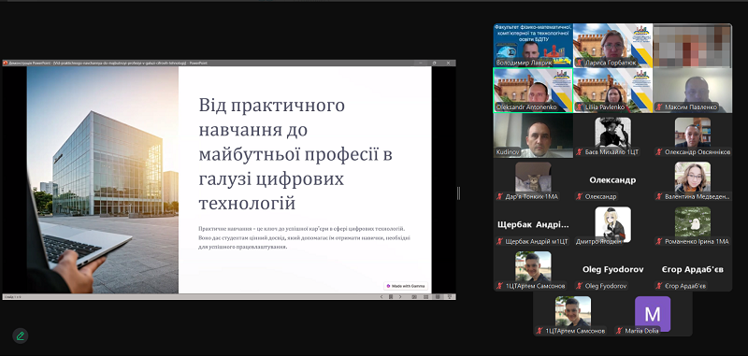This screenshot has height=356, width=748.
Task: Click muted mic icon next to Максим Павленко
Action: 659,107
